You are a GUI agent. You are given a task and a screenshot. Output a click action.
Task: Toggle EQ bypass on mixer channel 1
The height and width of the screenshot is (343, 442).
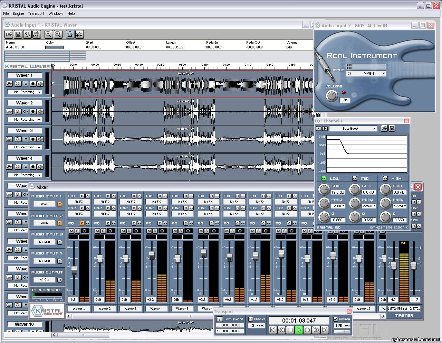87,223
